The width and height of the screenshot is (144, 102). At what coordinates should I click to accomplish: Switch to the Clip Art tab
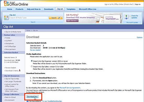pos(60,9)
